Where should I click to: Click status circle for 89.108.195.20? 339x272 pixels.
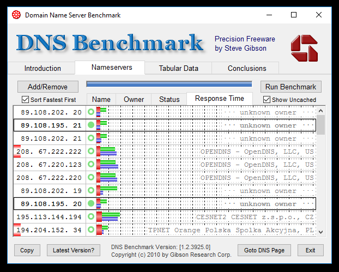tap(91, 204)
